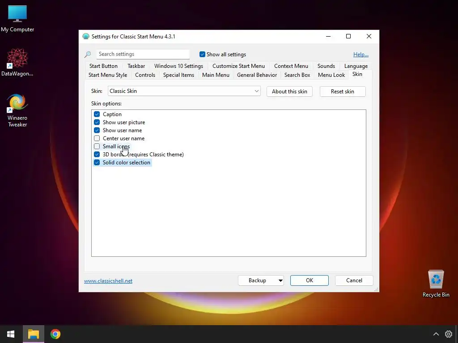Open File Explorer from taskbar

coord(33,334)
